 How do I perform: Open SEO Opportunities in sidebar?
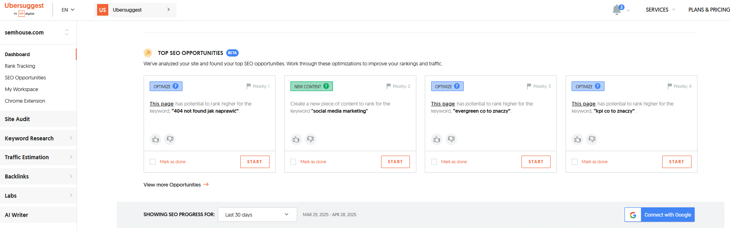25,78
